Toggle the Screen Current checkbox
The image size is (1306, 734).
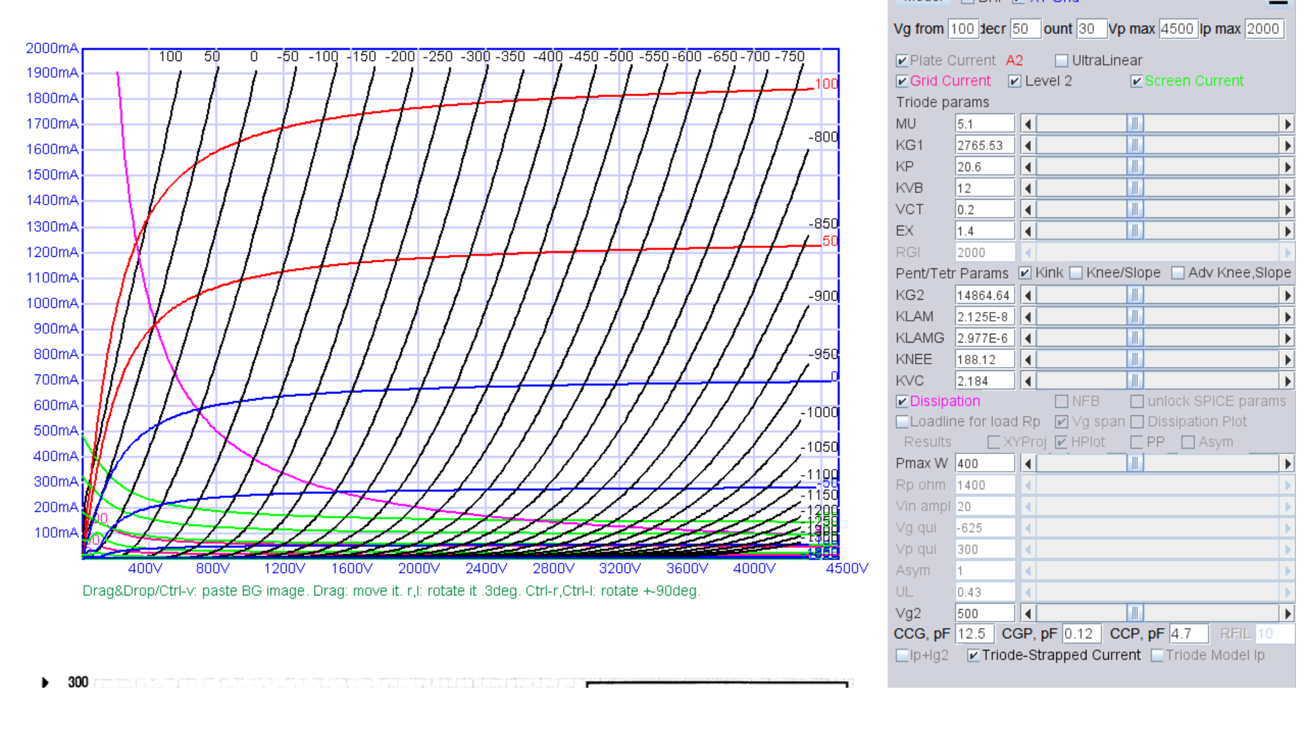(1136, 81)
